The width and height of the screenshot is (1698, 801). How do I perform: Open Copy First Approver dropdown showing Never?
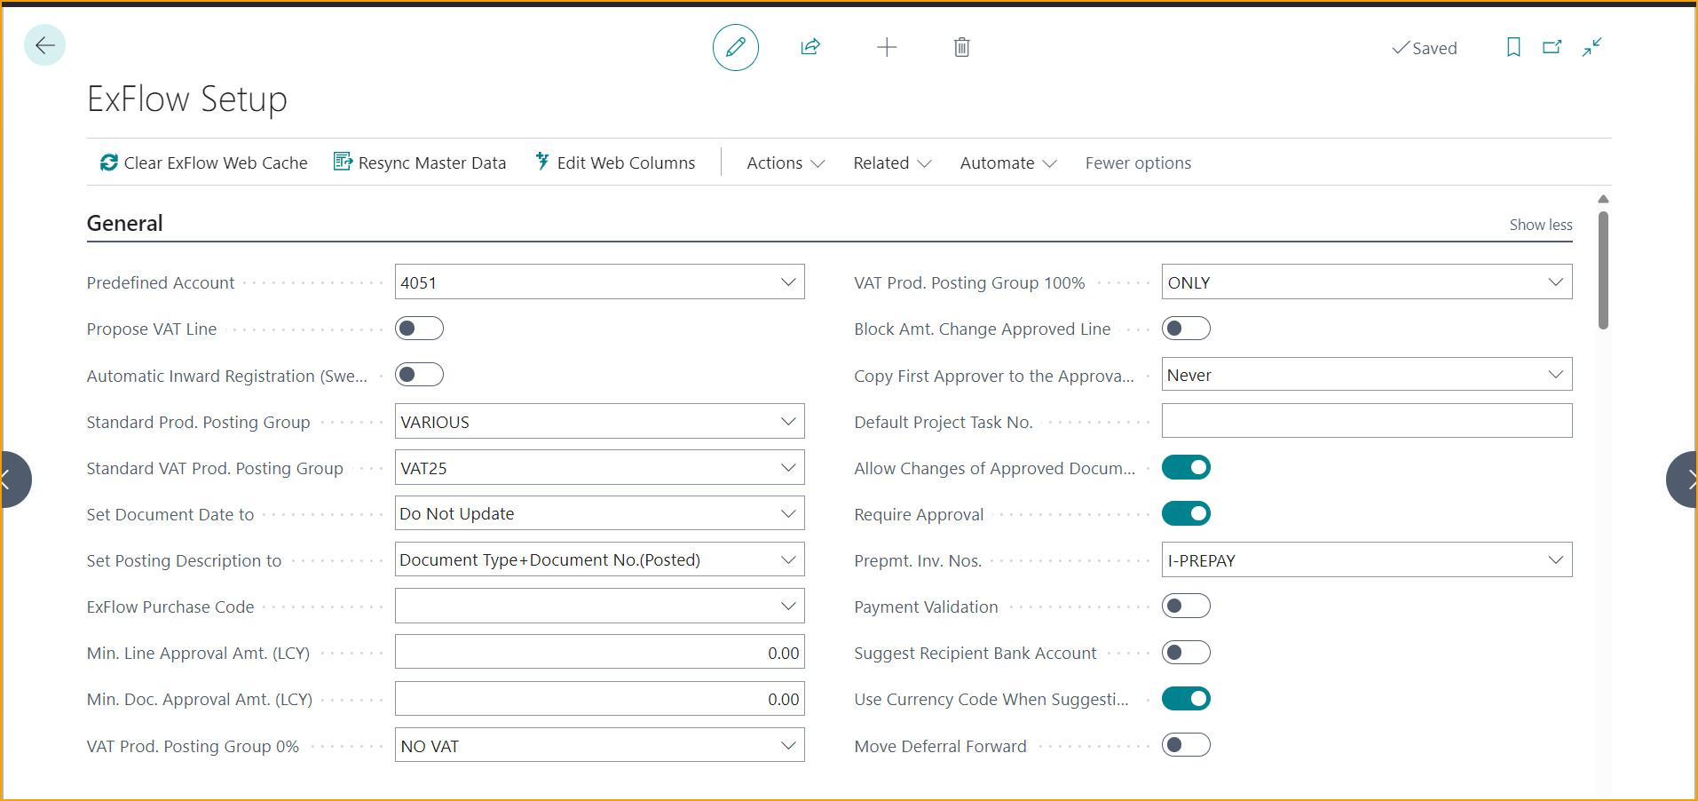pyautogui.click(x=1555, y=375)
